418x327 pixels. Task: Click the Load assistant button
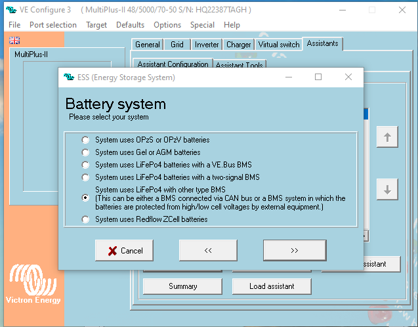pyautogui.click(x=272, y=286)
